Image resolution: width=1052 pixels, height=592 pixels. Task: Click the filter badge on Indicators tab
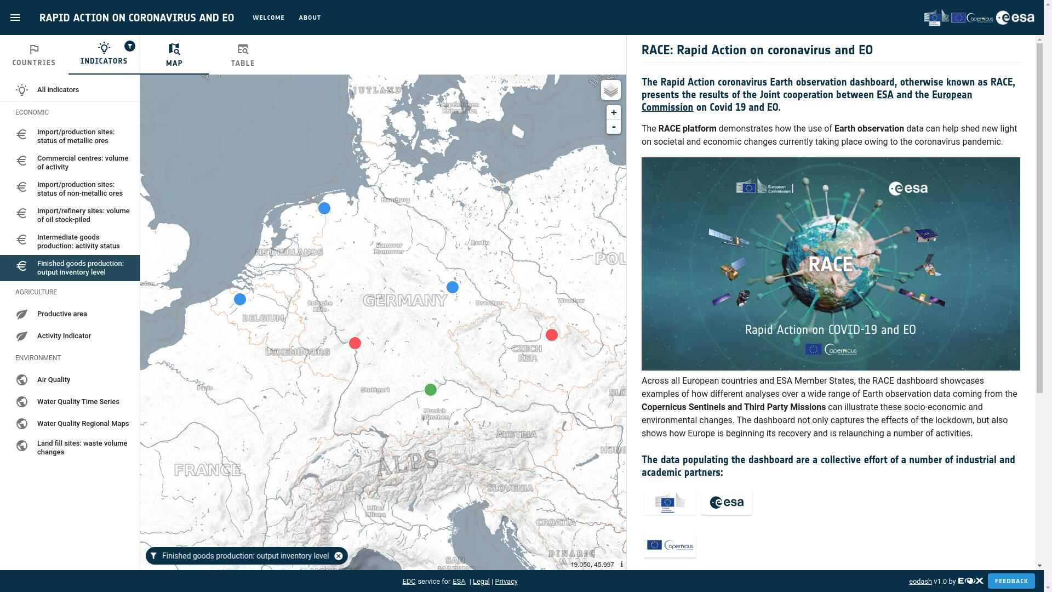coord(130,46)
